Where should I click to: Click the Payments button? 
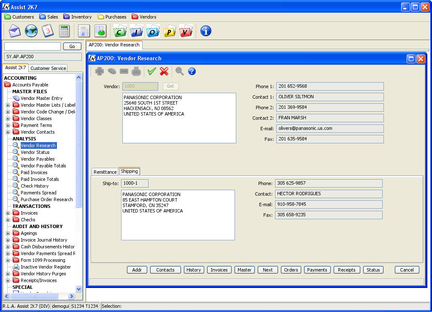tap(317, 270)
